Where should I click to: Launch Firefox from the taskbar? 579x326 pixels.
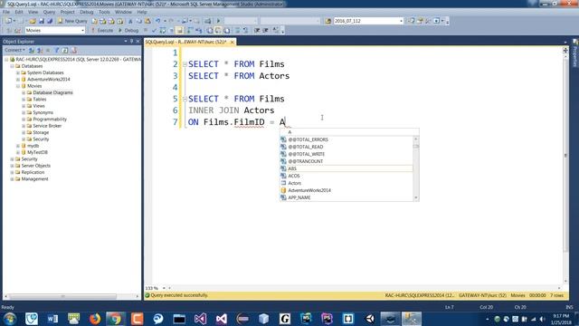94,319
